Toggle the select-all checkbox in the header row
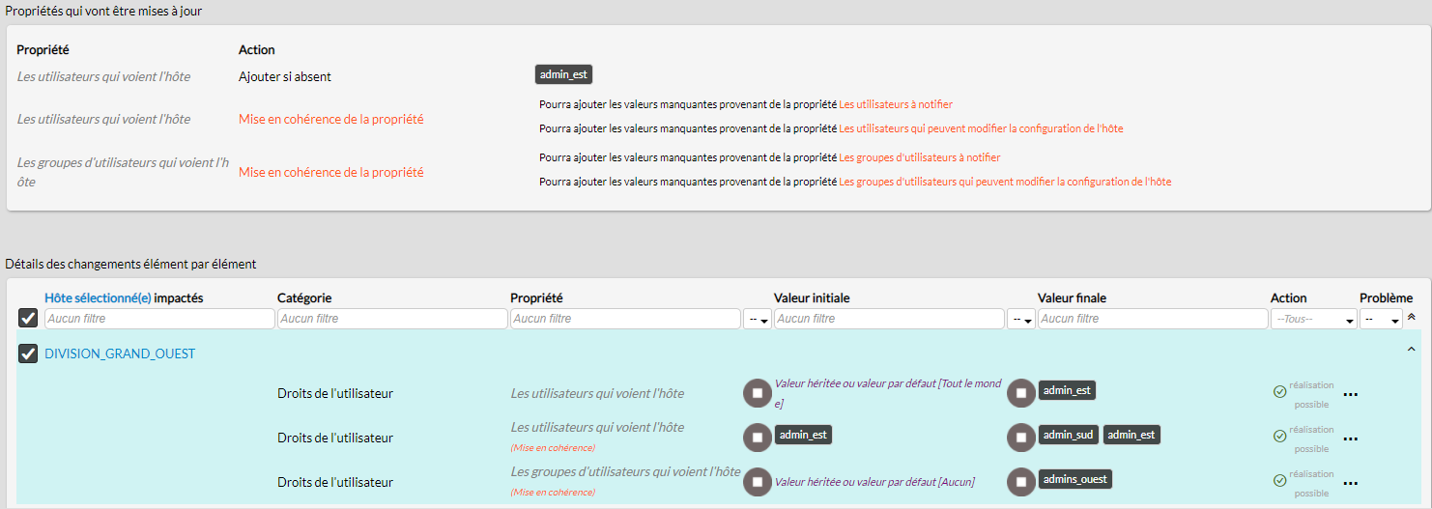Viewport: 1432px width, 509px height. click(28, 318)
